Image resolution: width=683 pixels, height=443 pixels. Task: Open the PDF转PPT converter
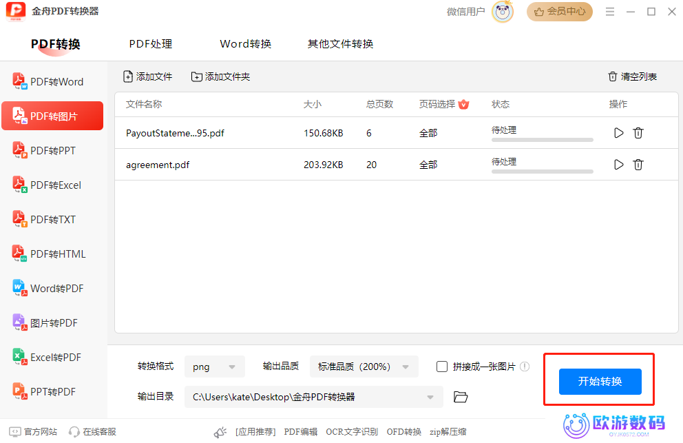point(52,150)
